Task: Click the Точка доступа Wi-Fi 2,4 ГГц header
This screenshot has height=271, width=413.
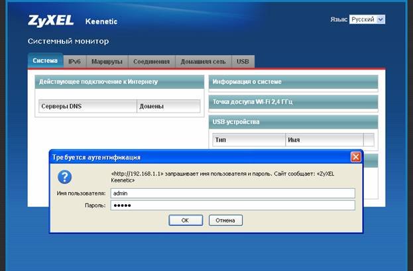Action: 292,102
